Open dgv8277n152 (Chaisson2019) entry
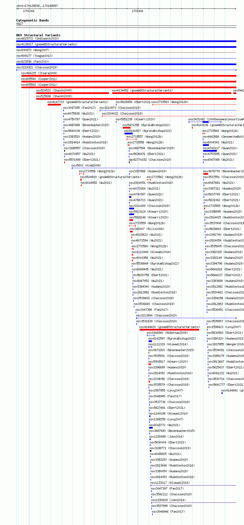 [150, 160]
